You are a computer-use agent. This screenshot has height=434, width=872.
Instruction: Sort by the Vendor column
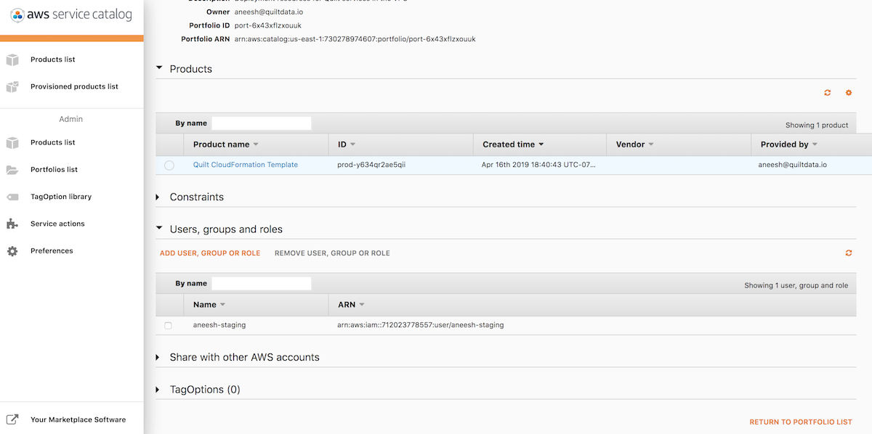(634, 144)
